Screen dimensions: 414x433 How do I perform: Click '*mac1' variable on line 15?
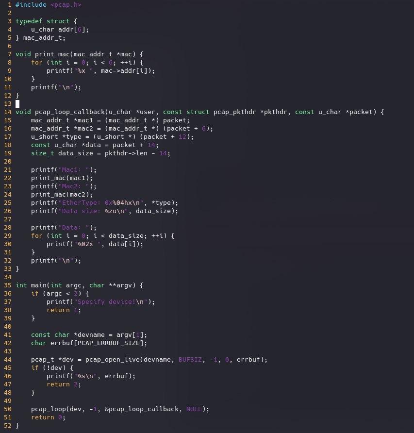click(x=83, y=120)
